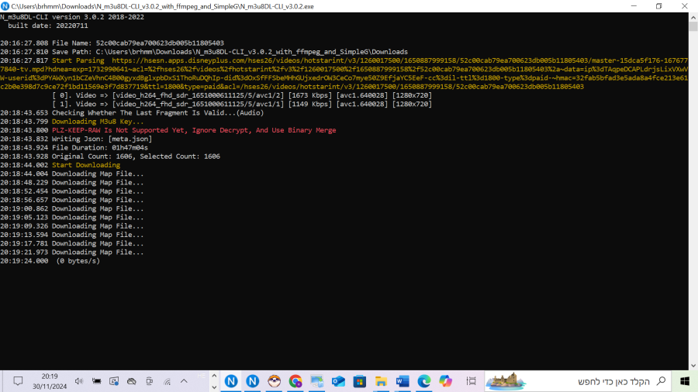Click the N_m3u8DL-CLI title bar icon

pos(5,5)
